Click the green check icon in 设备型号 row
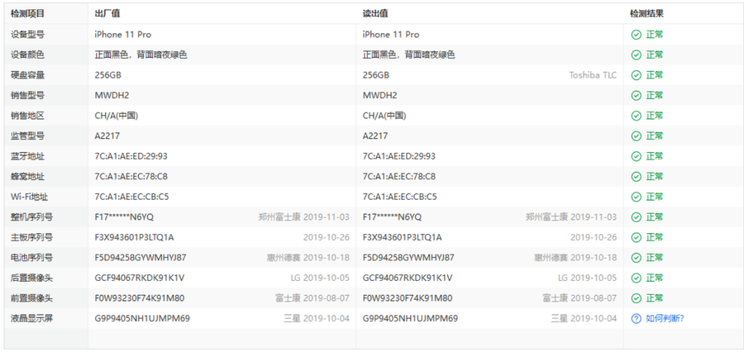Viewport: 744px width, 352px height. pos(636,35)
